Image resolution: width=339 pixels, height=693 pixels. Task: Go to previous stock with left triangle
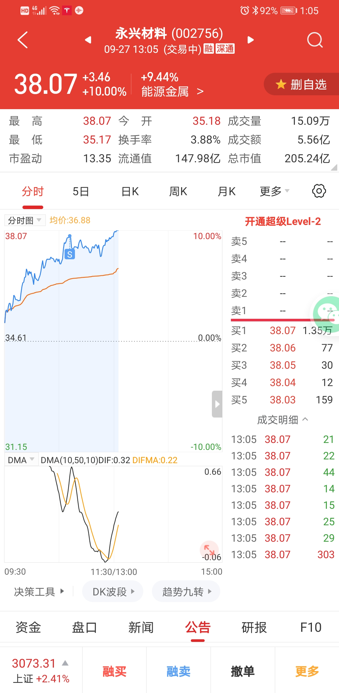[x=88, y=40]
